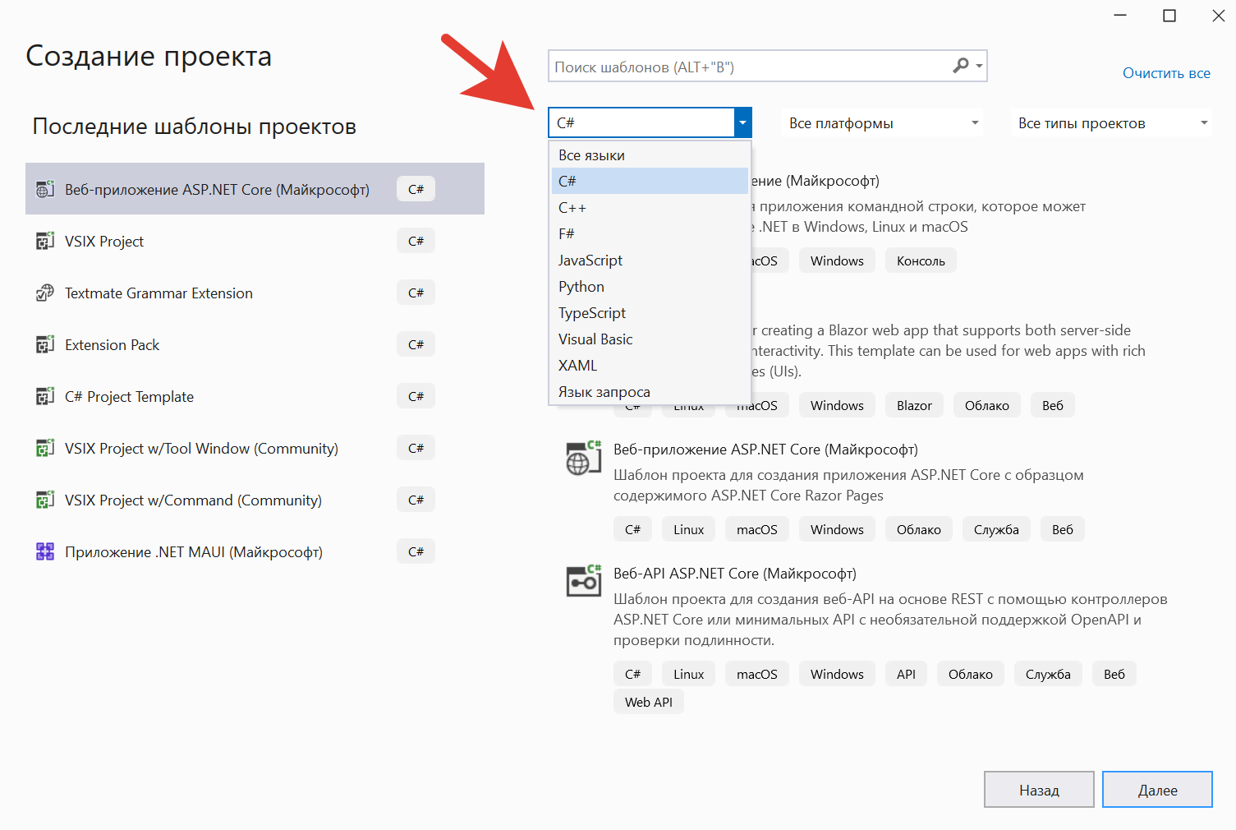Choose XAML from the language list
Image resolution: width=1236 pixels, height=830 pixels.
650,365
